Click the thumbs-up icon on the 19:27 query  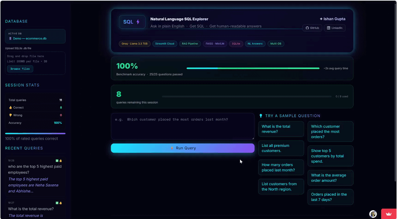(x=60, y=203)
